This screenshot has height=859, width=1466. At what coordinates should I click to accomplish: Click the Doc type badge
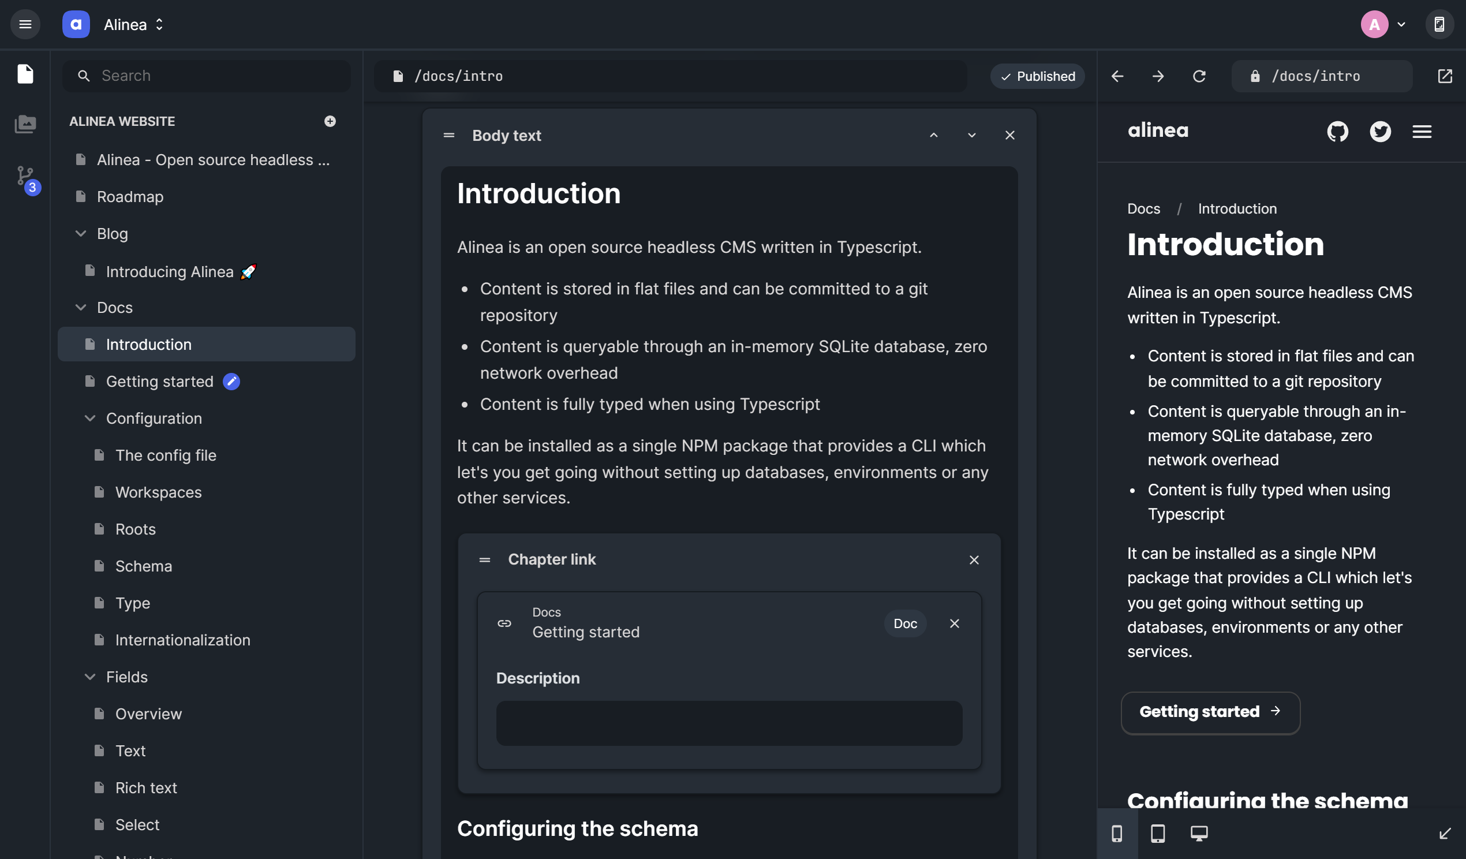pos(905,623)
